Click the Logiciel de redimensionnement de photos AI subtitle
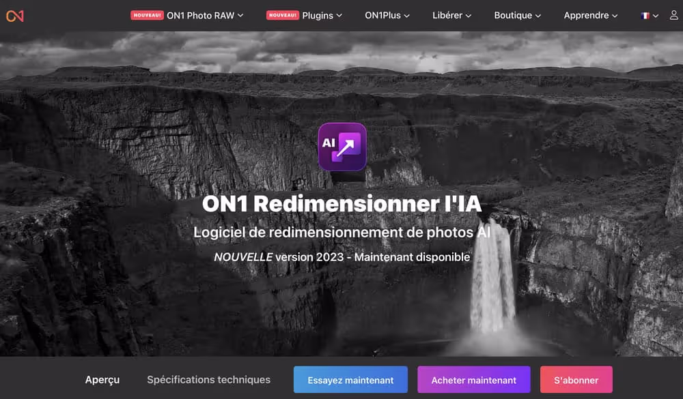This screenshot has height=399, width=683. pyautogui.click(x=342, y=233)
